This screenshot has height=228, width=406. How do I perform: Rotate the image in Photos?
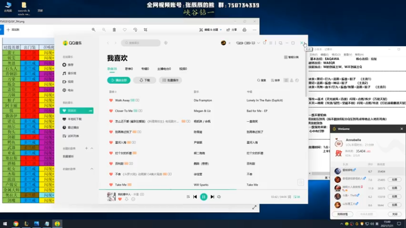(x=135, y=30)
